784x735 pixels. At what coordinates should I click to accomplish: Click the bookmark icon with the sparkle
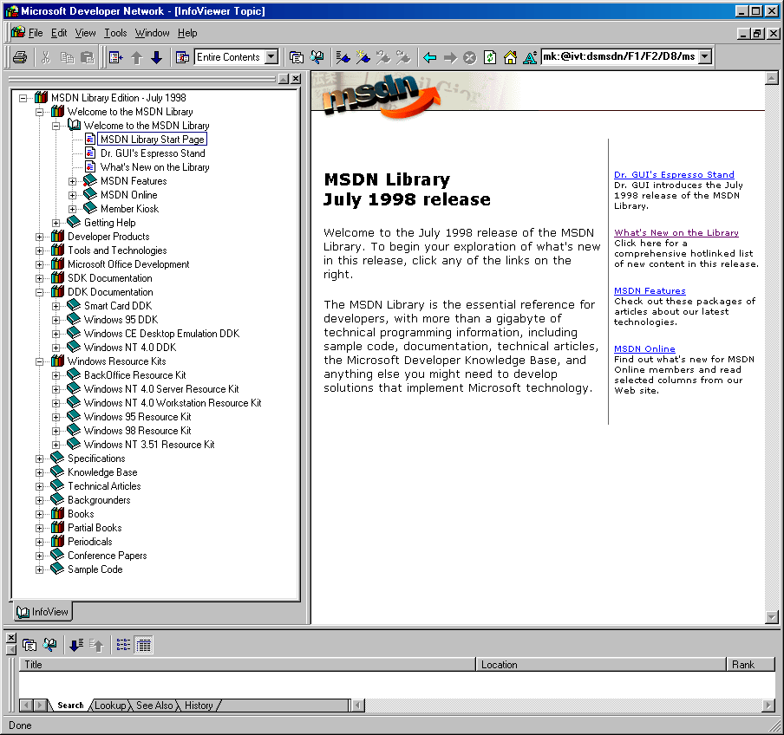pos(363,57)
